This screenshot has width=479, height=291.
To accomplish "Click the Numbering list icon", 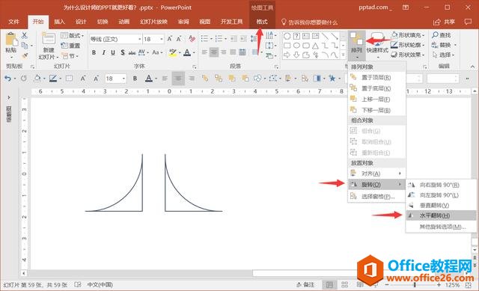I will [x=219, y=38].
